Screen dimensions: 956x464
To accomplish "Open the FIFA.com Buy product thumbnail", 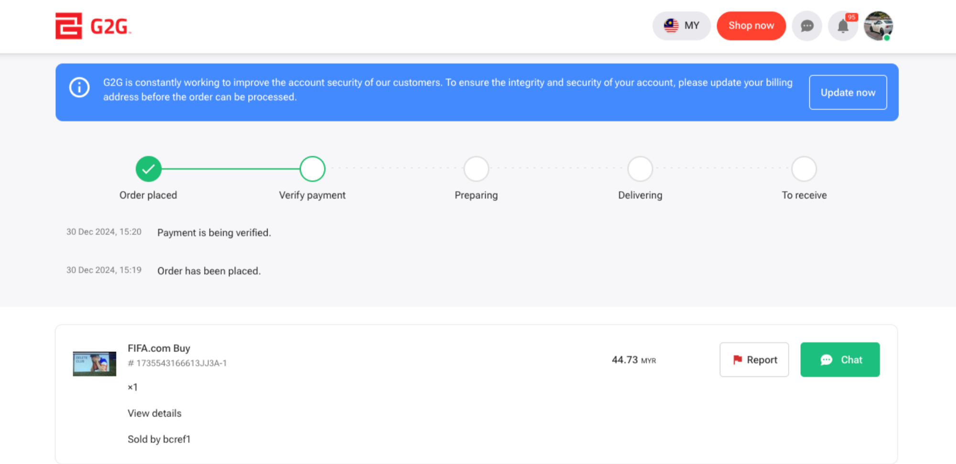I will tap(94, 364).
